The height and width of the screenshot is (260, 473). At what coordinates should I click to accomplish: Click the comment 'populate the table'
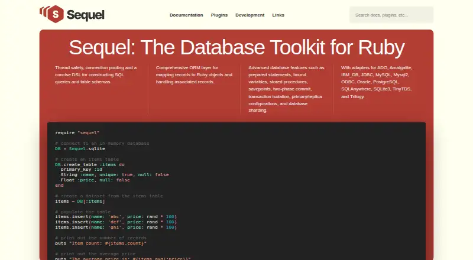83,212
